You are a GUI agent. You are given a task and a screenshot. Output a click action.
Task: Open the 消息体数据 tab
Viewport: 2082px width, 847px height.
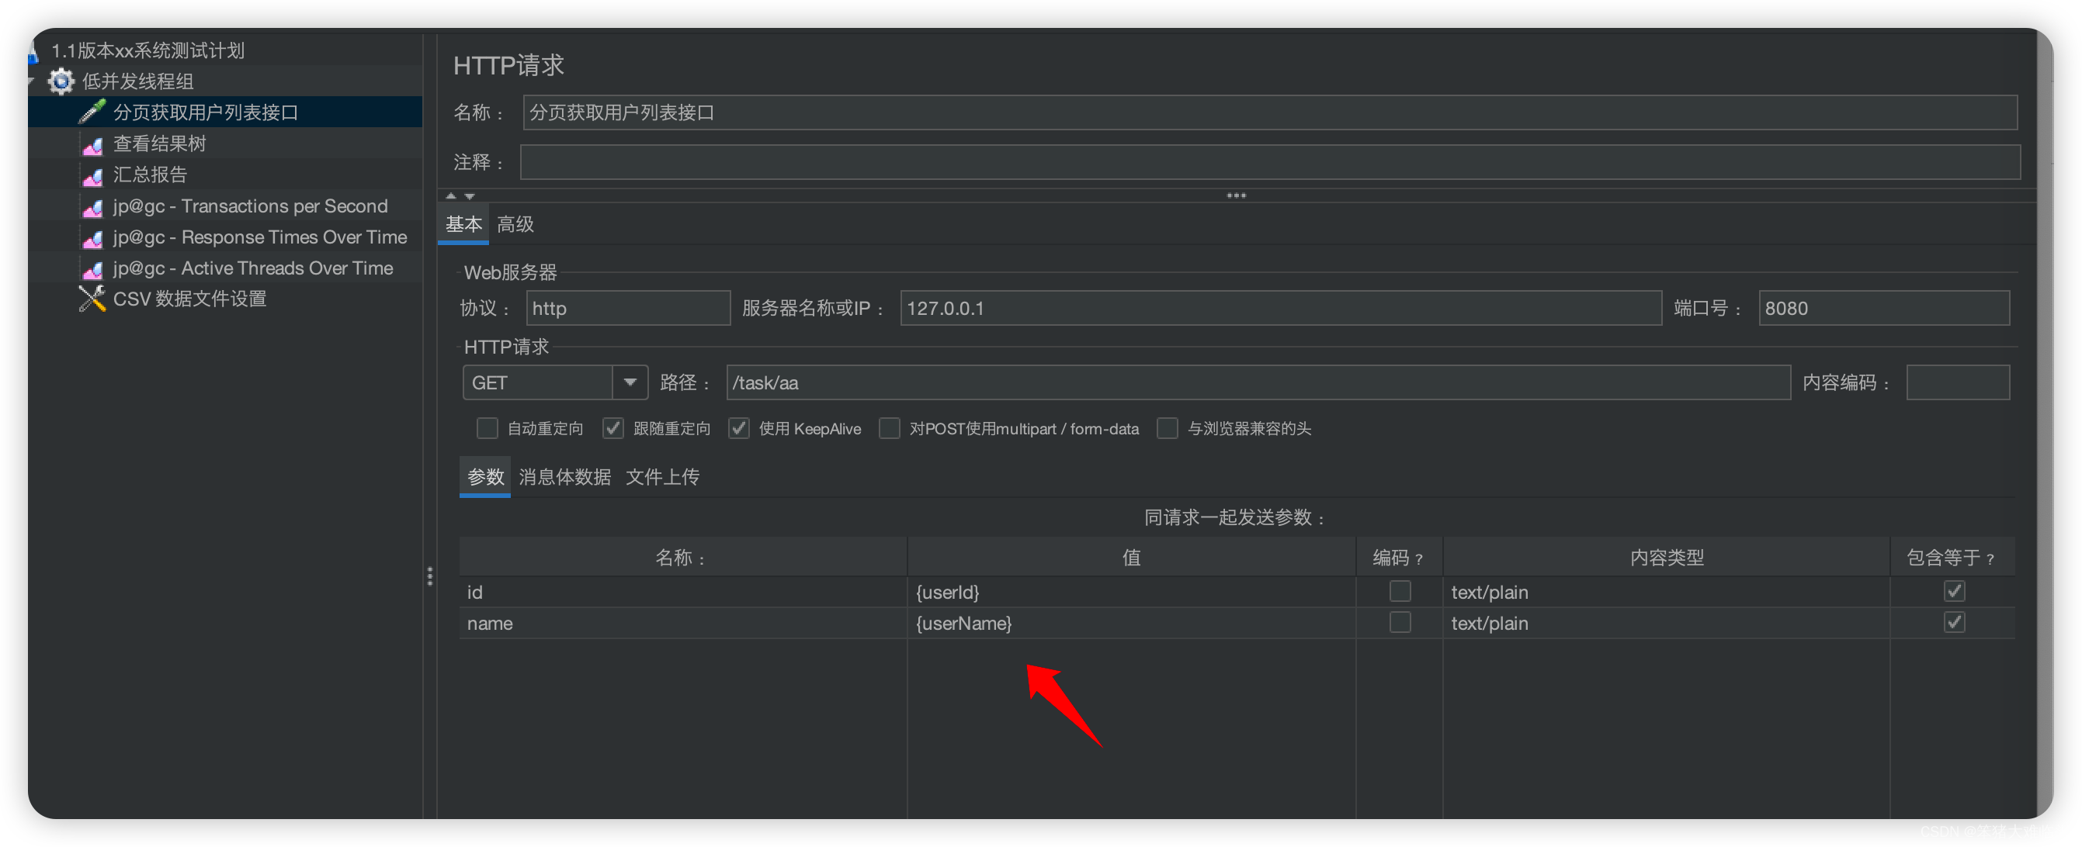click(564, 476)
